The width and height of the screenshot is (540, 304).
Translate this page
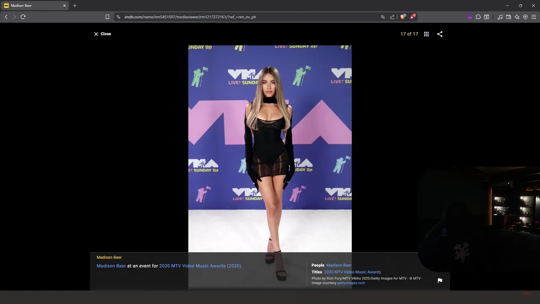383,17
